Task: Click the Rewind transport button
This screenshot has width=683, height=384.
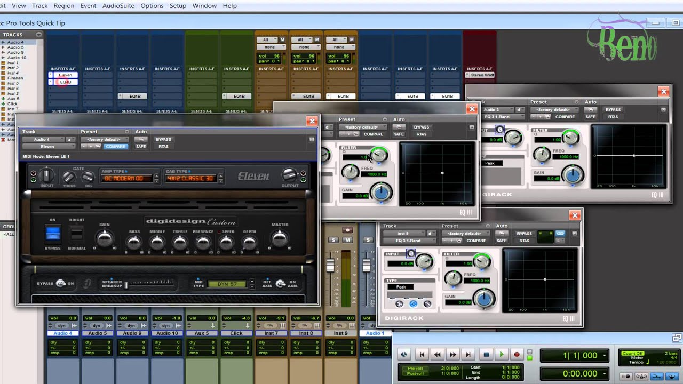Action: [x=438, y=354]
